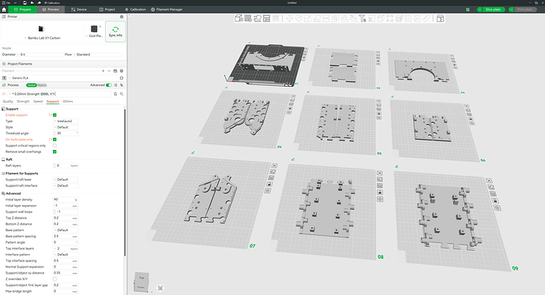
Task: Open the support Type dropdown
Action: tap(66, 121)
